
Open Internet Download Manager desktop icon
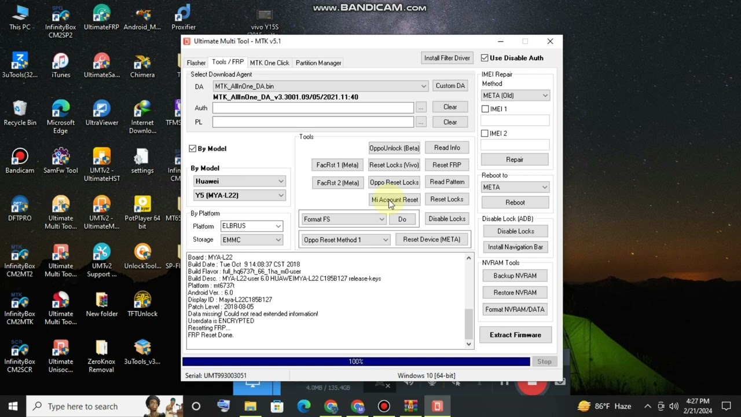[142, 116]
